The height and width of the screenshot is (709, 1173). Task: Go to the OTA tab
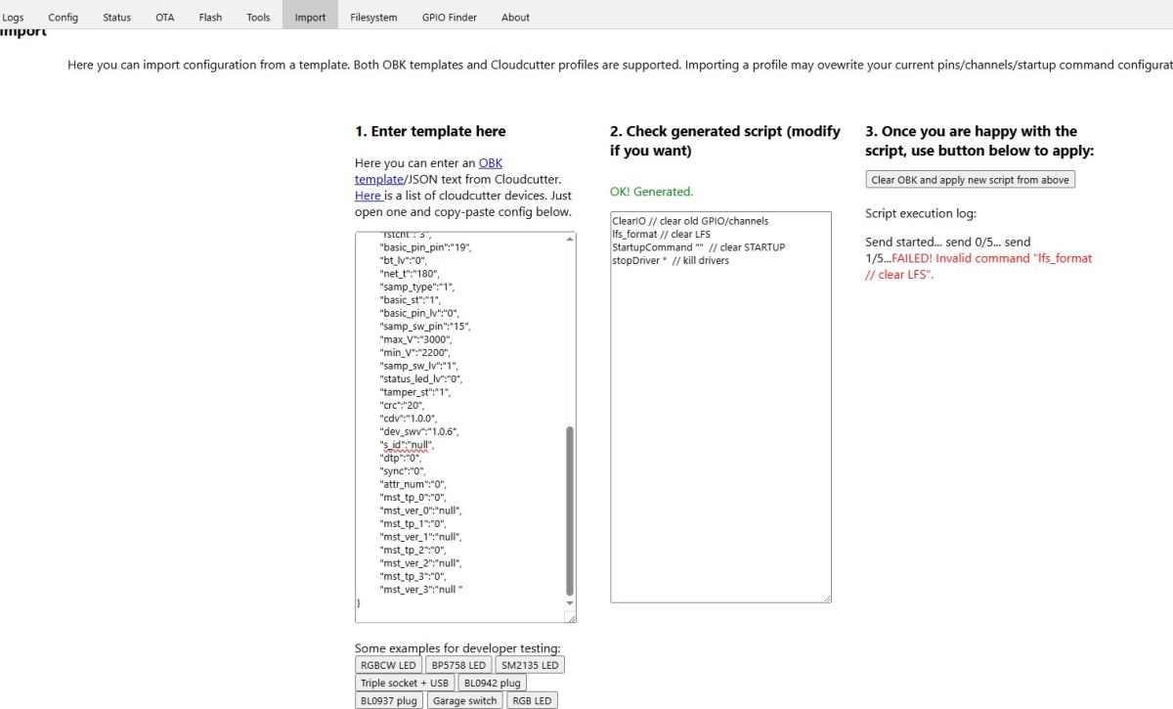(x=165, y=17)
